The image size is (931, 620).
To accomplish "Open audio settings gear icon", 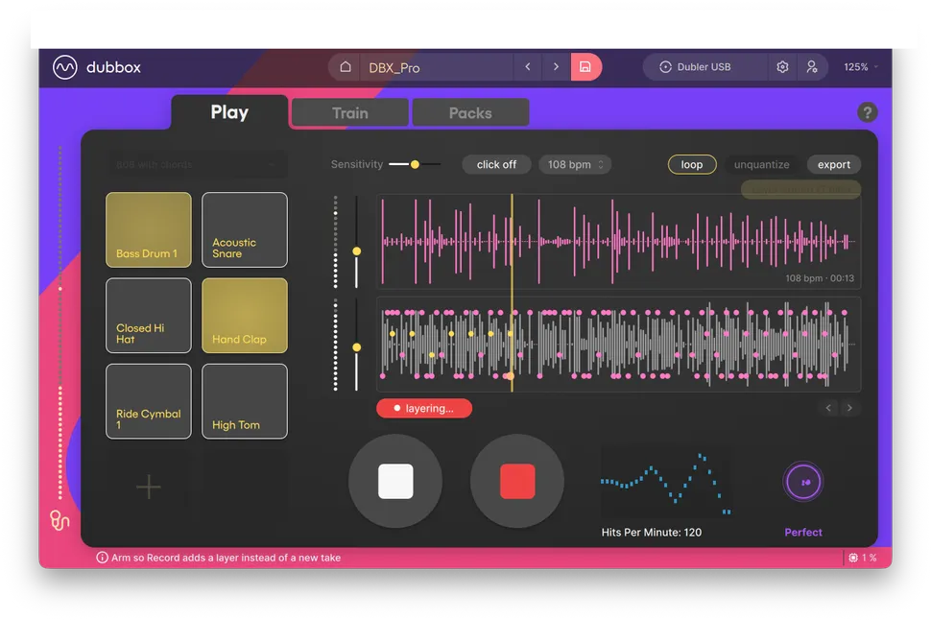I will tap(782, 67).
